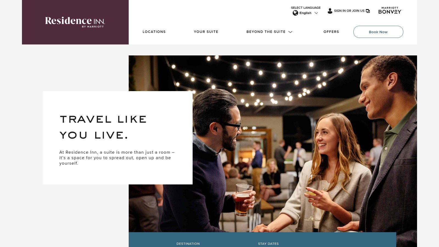Screen dimensions: 439x247
Task: Click the Book Now button
Action: pyautogui.click(x=378, y=32)
